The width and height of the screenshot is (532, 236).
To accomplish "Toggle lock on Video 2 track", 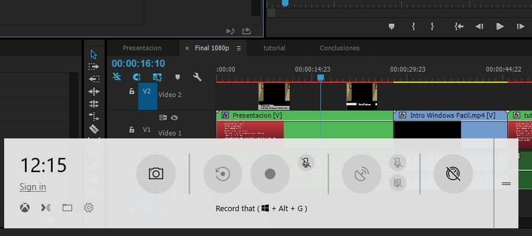I will (132, 91).
